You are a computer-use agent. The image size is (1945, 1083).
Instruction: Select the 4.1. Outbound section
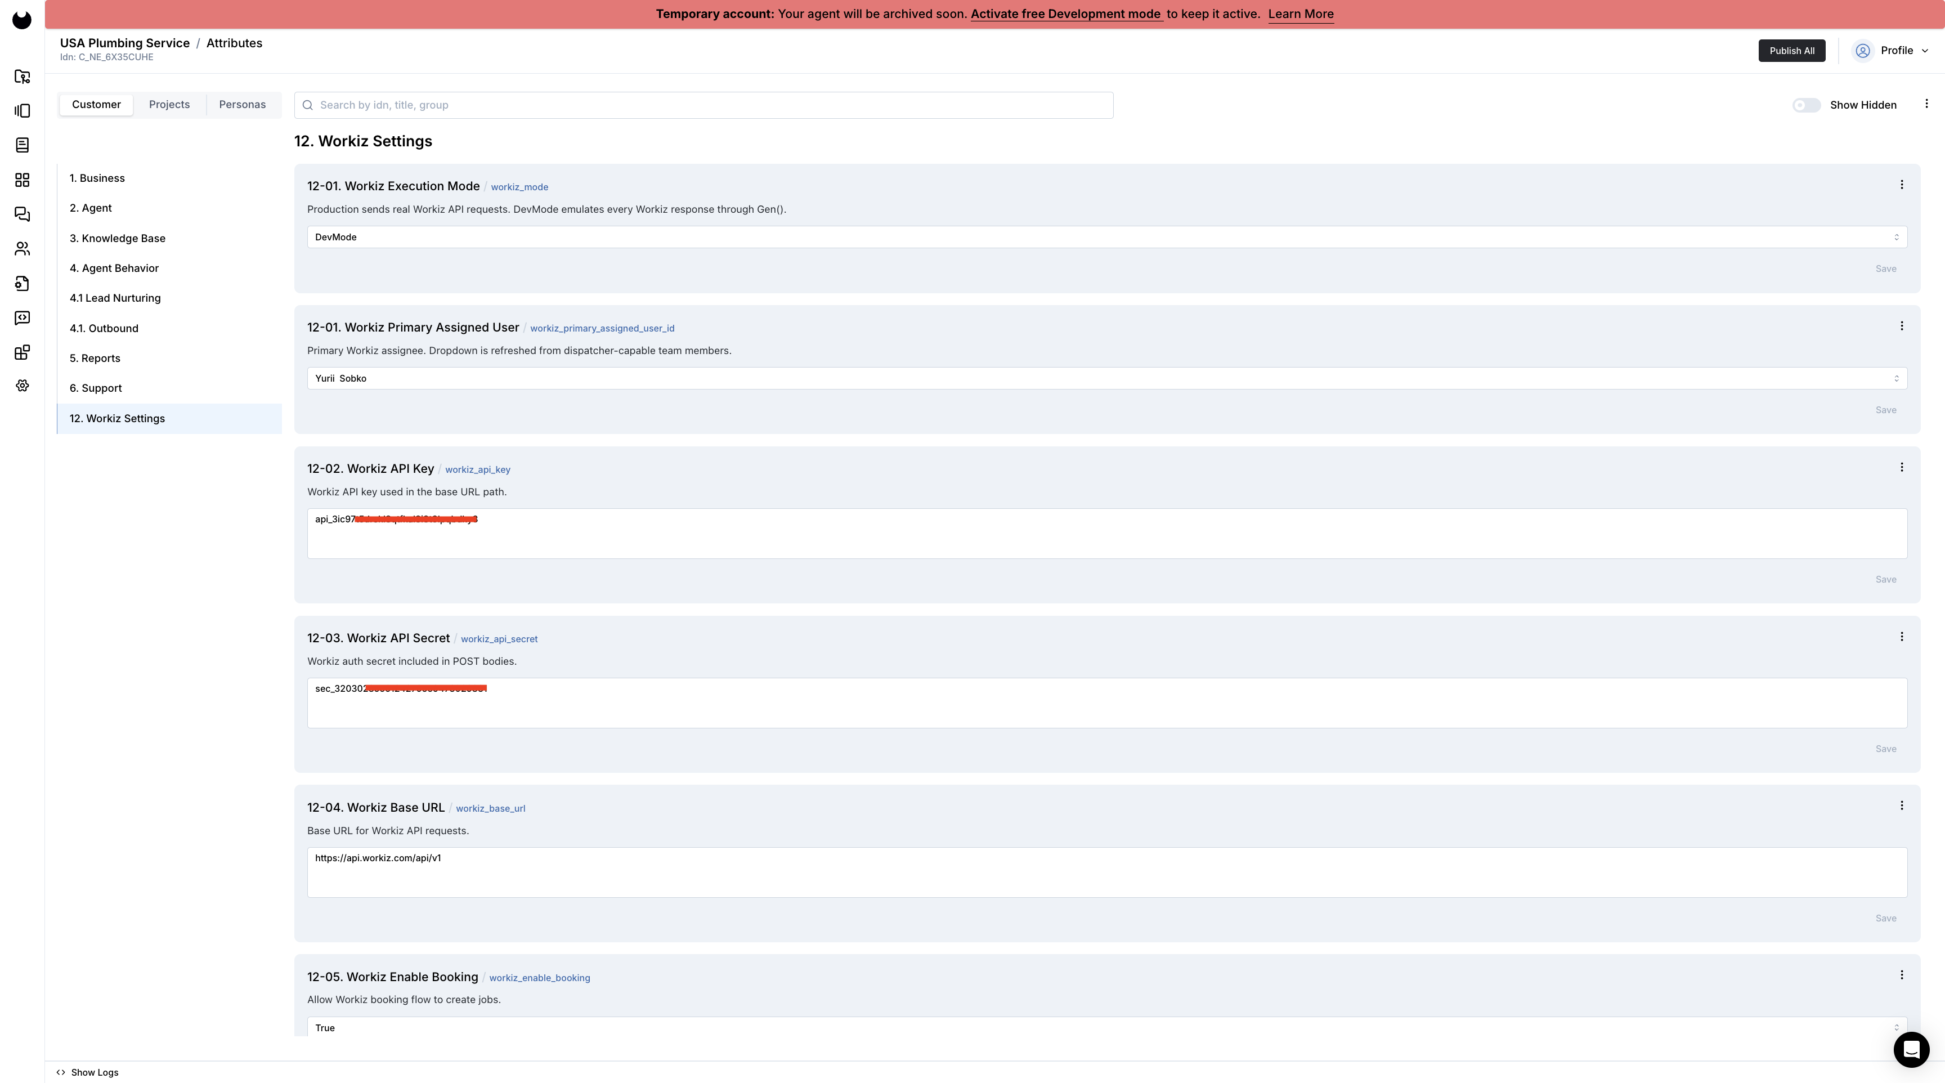tap(169, 329)
